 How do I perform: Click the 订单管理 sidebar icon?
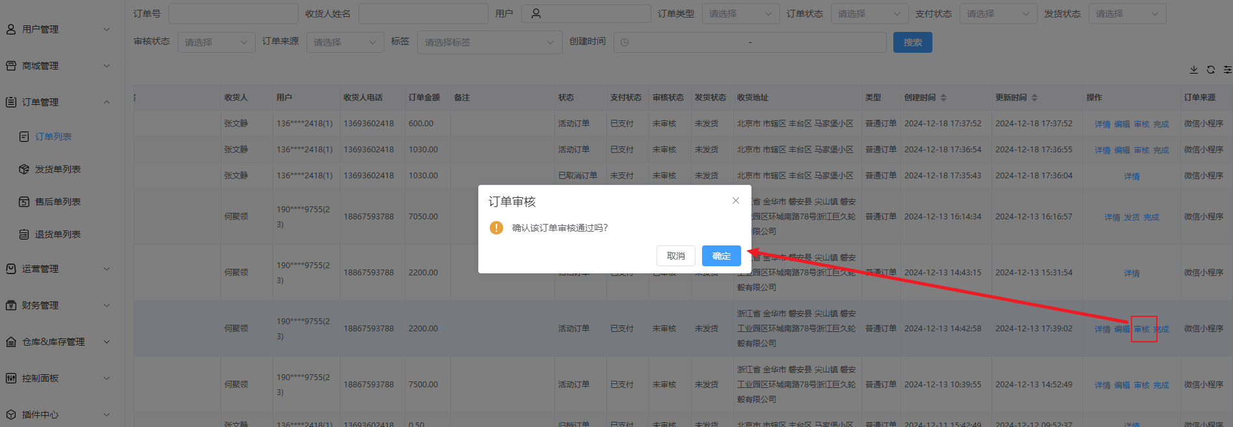(x=11, y=102)
